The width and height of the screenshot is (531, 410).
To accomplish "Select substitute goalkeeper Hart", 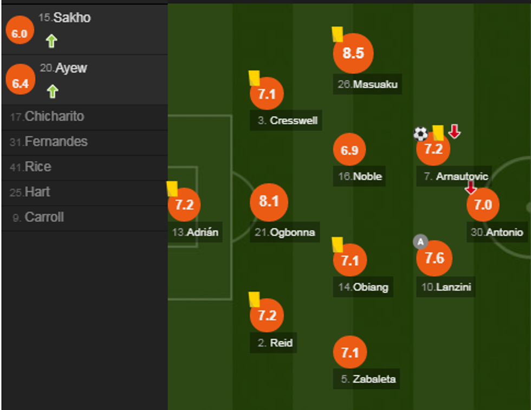I will pyautogui.click(x=37, y=192).
